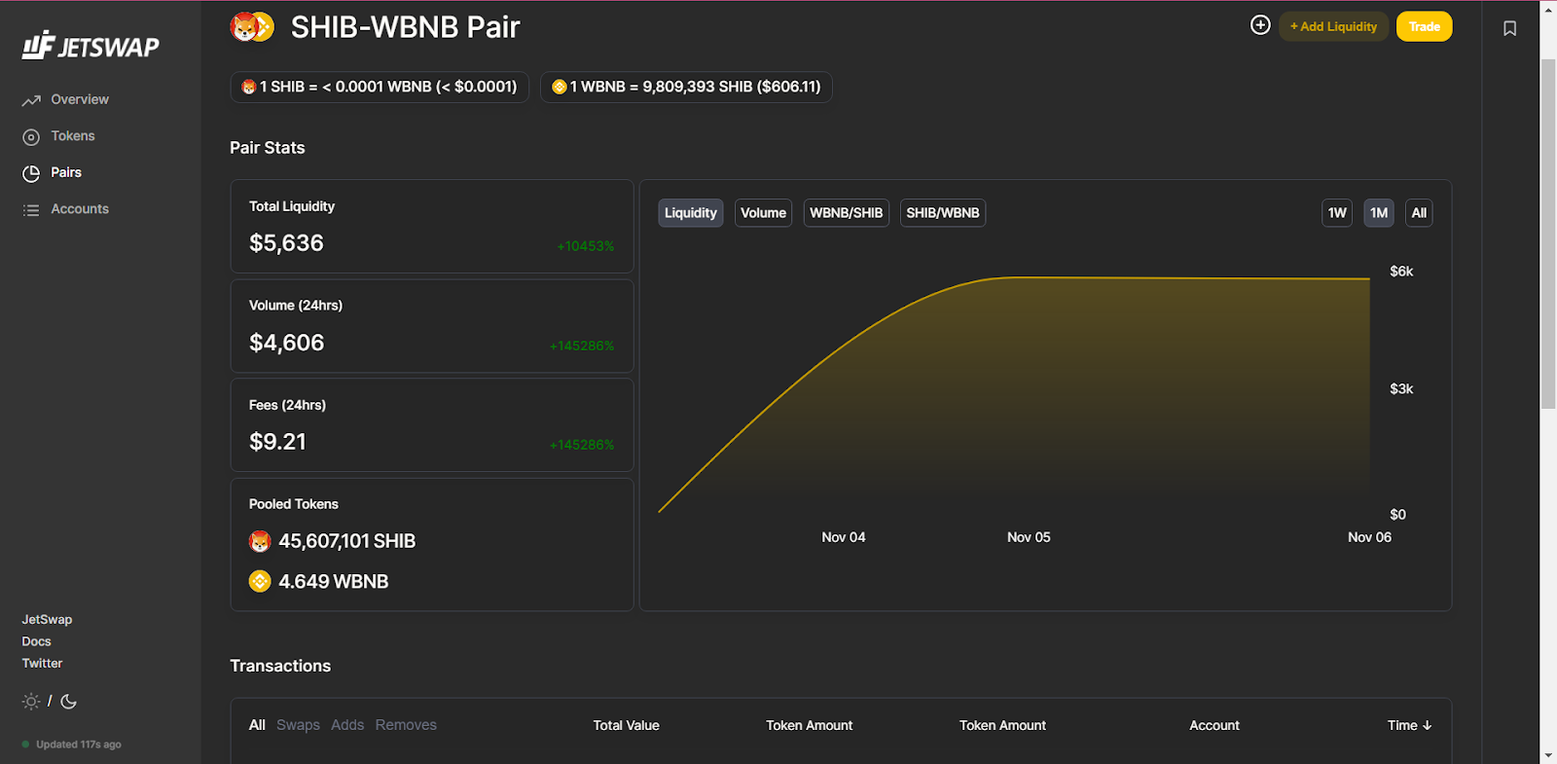This screenshot has width=1557, height=764.
Task: Sort transactions by Total Value
Action: point(627,725)
